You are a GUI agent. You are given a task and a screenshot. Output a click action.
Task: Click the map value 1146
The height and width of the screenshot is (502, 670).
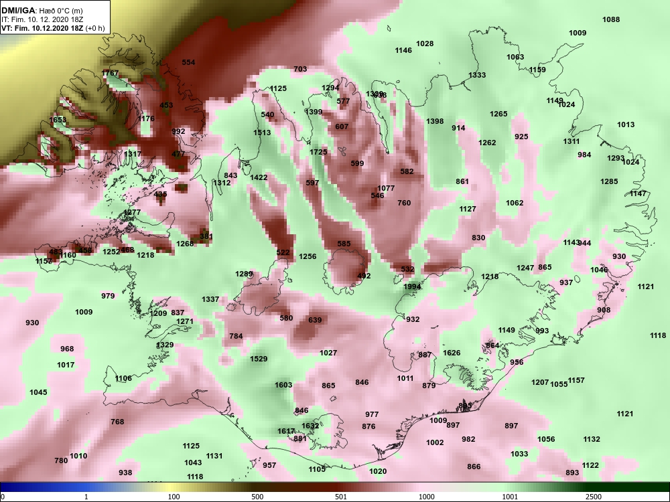click(403, 50)
